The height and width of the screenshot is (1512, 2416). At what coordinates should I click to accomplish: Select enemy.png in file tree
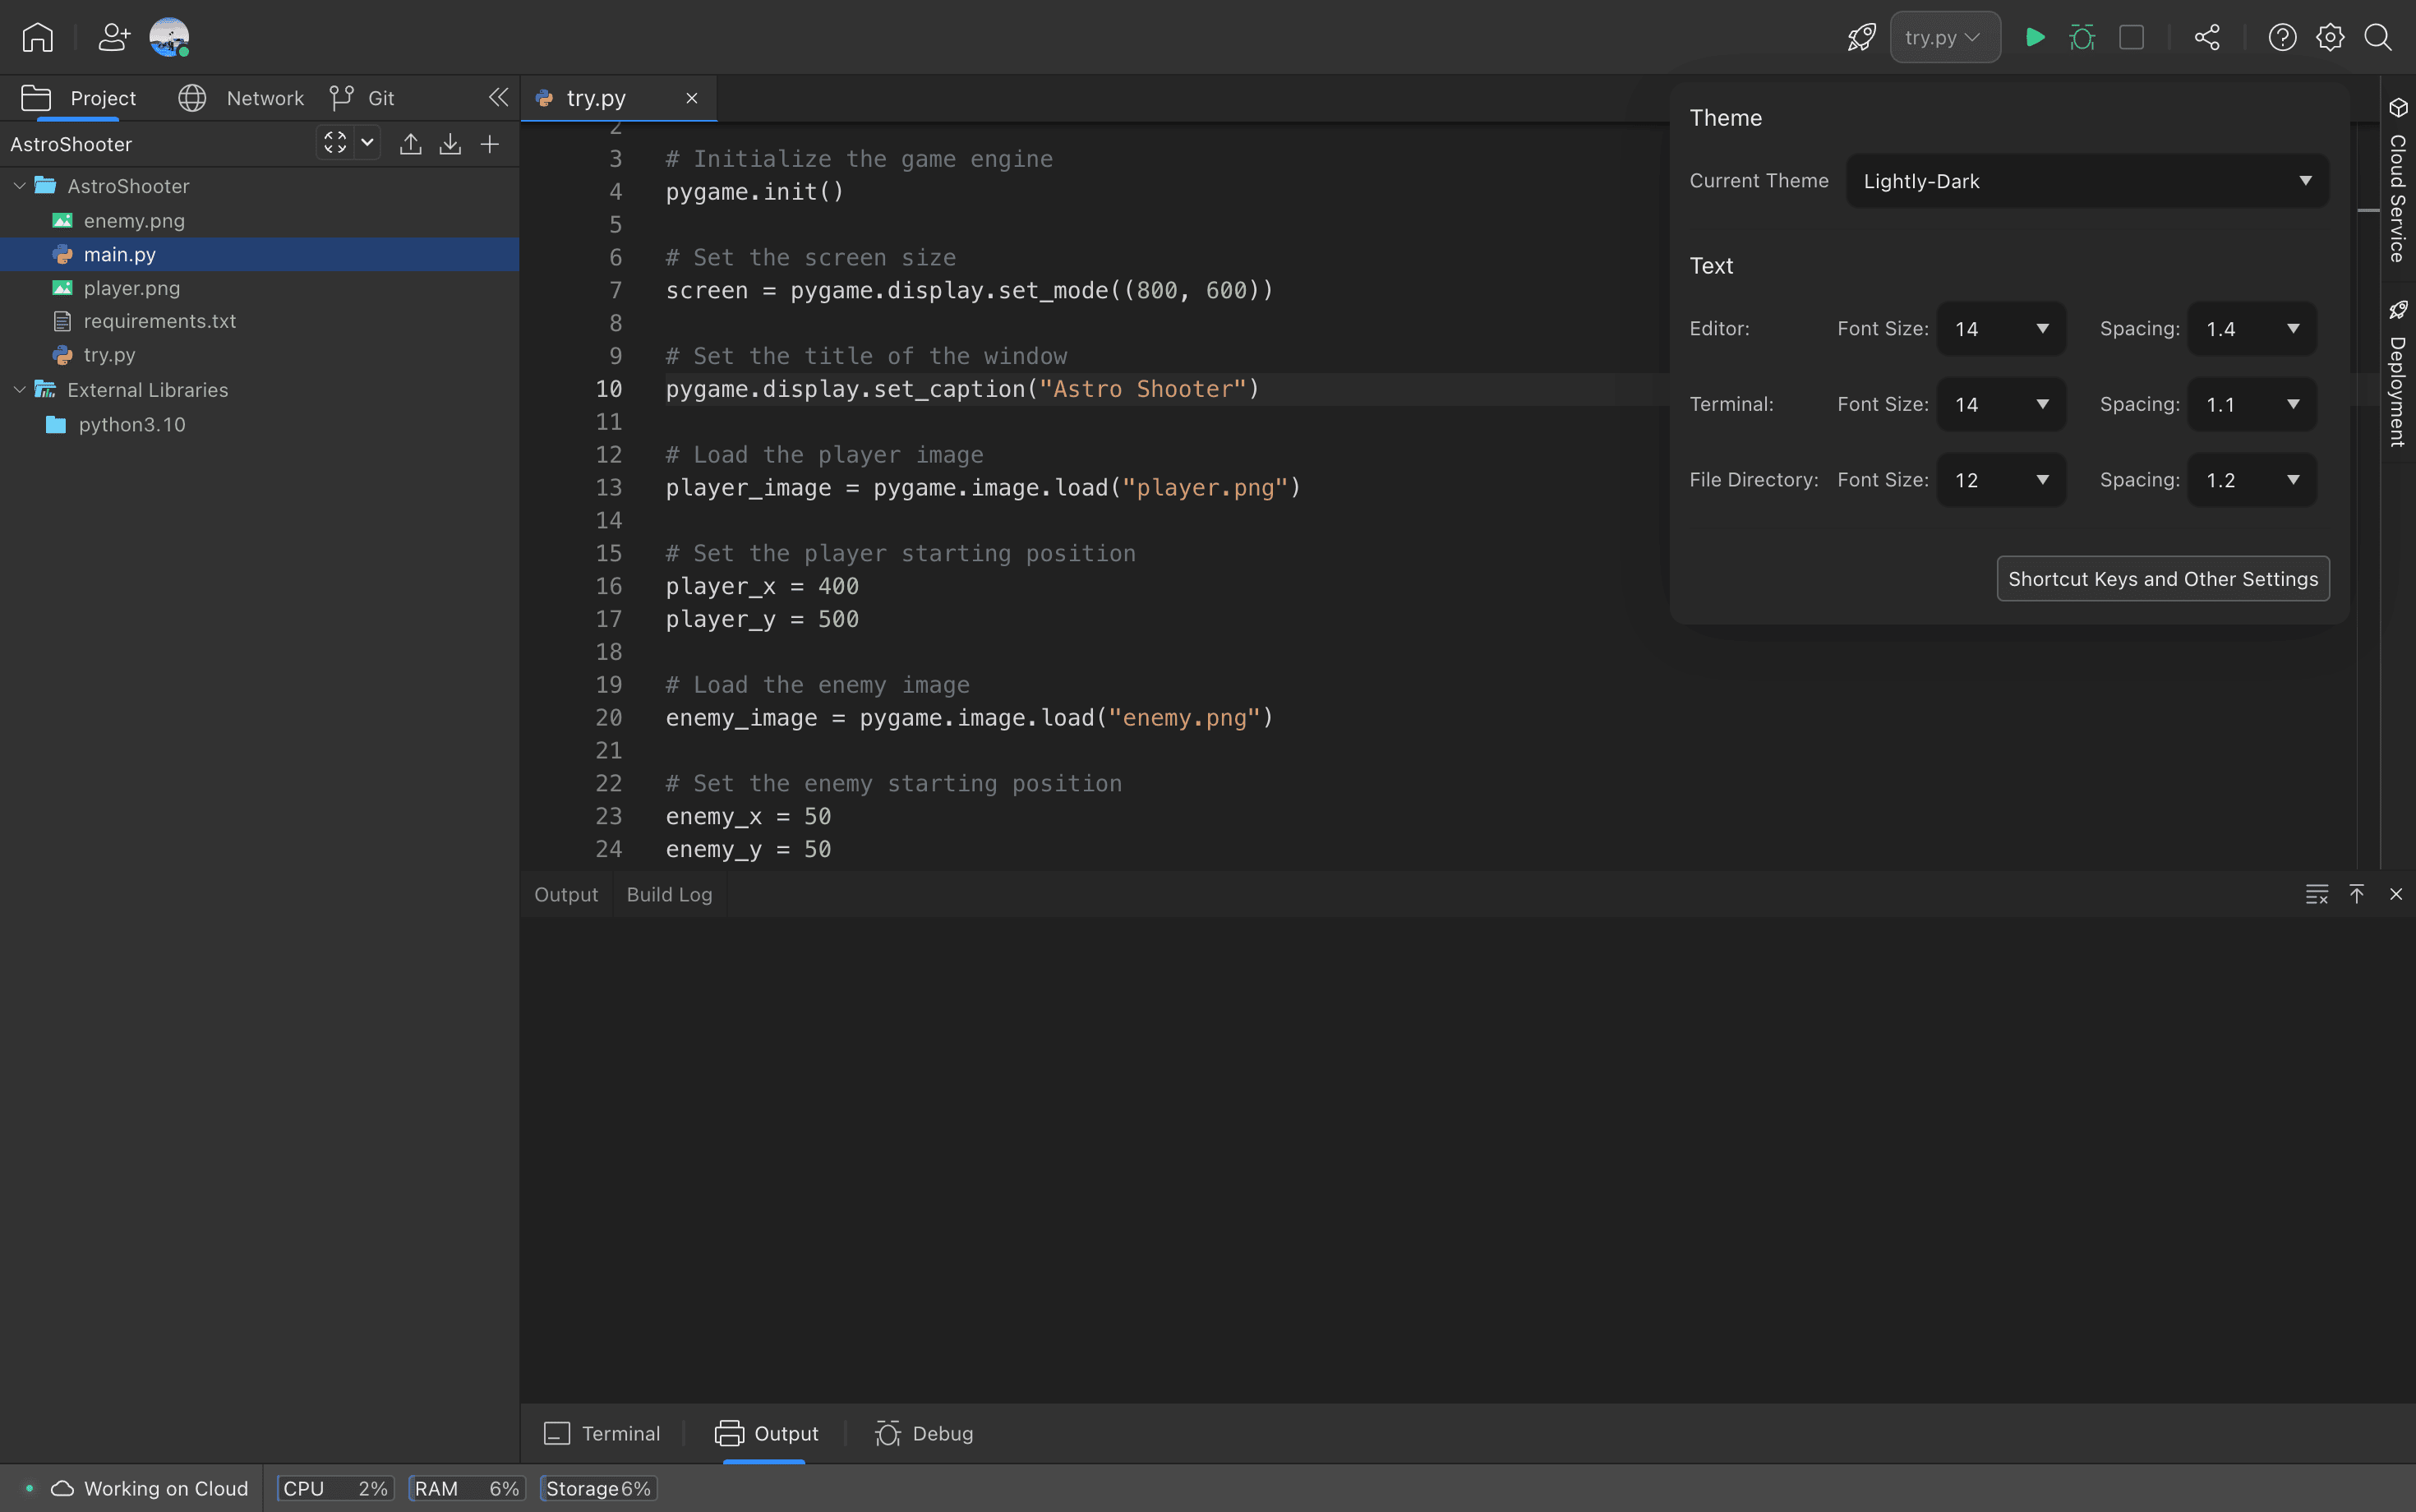pos(259,221)
